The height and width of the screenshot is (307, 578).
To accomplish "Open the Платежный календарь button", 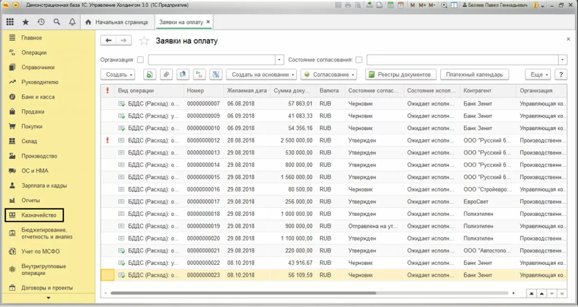I will click(x=474, y=74).
